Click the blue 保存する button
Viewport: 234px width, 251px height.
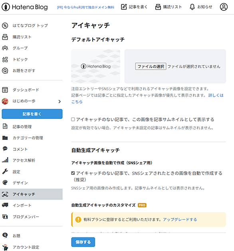point(83,242)
